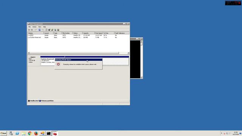242x136 pixels.
Task: Select the Disk 0 label block
Action: pyautogui.click(x=34, y=61)
